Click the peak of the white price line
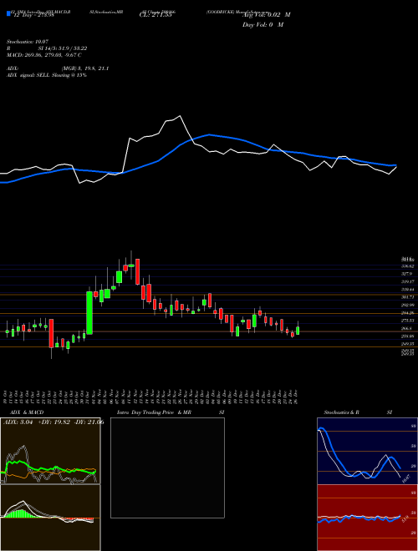Image resolution: width=418 pixels, height=551 pixels. coord(180,116)
